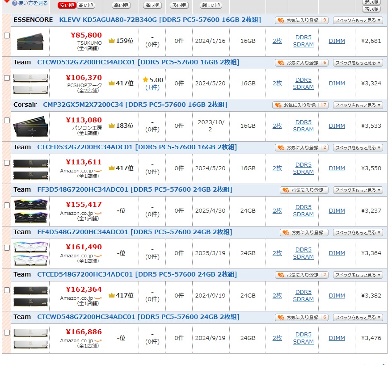Viewport: 392px width, 365px height.
Task: Click the crown icon next to 159位
Action: 111,41
